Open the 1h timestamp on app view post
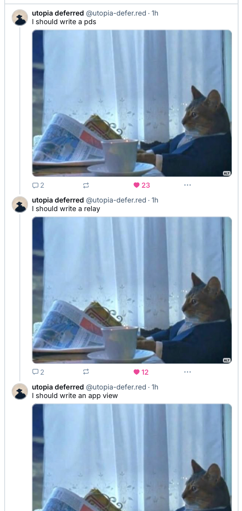Image resolution: width=242 pixels, height=511 pixels. click(x=155, y=387)
